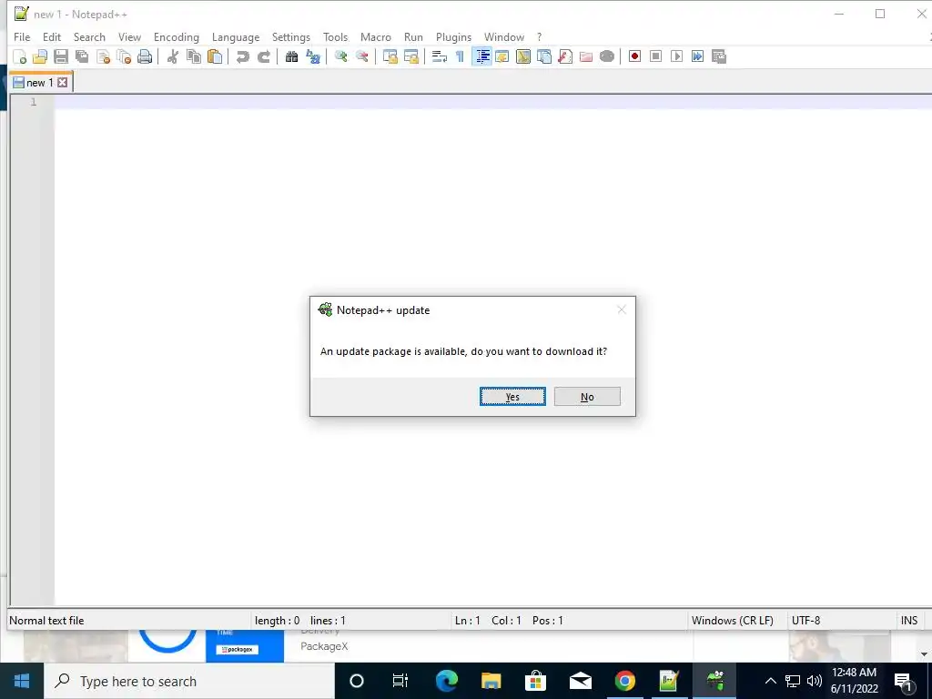This screenshot has width=932, height=699.
Task: Click the Replace toolbar icon
Action: (x=313, y=56)
